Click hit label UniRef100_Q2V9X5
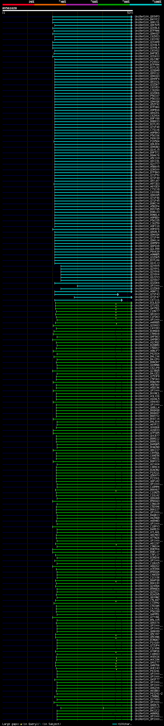The image size is (164, 726). tap(147, 266)
